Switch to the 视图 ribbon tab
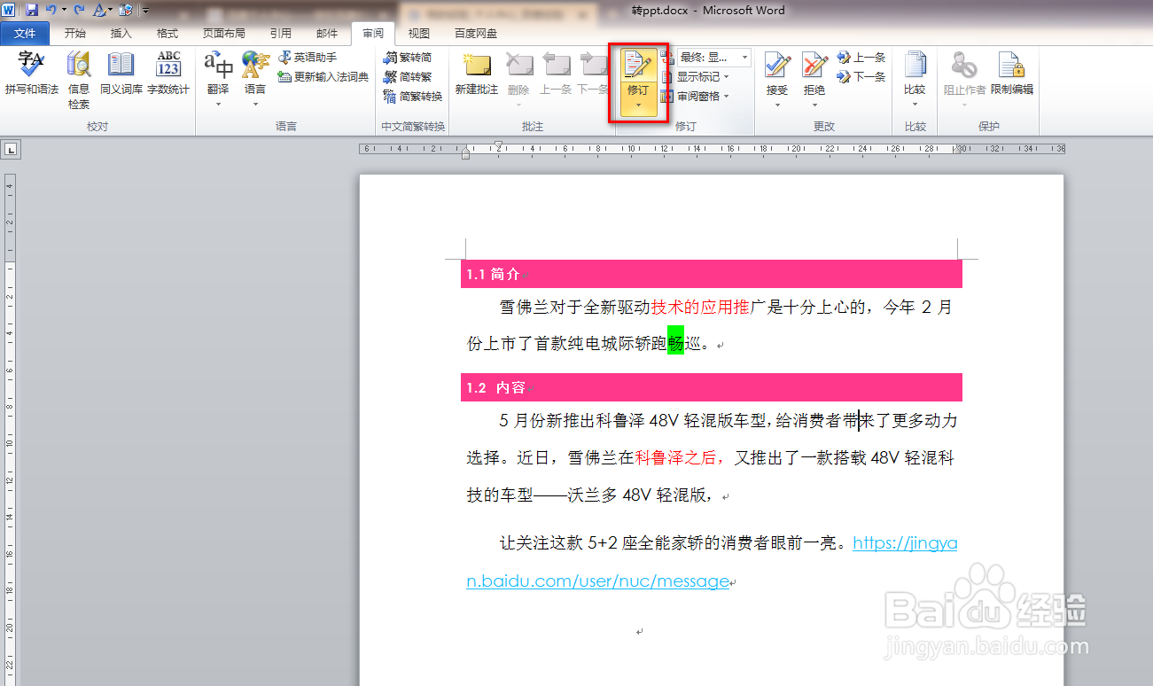The image size is (1153, 686). pyautogui.click(x=417, y=33)
